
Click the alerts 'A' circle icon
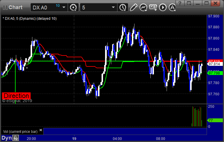(172, 7)
